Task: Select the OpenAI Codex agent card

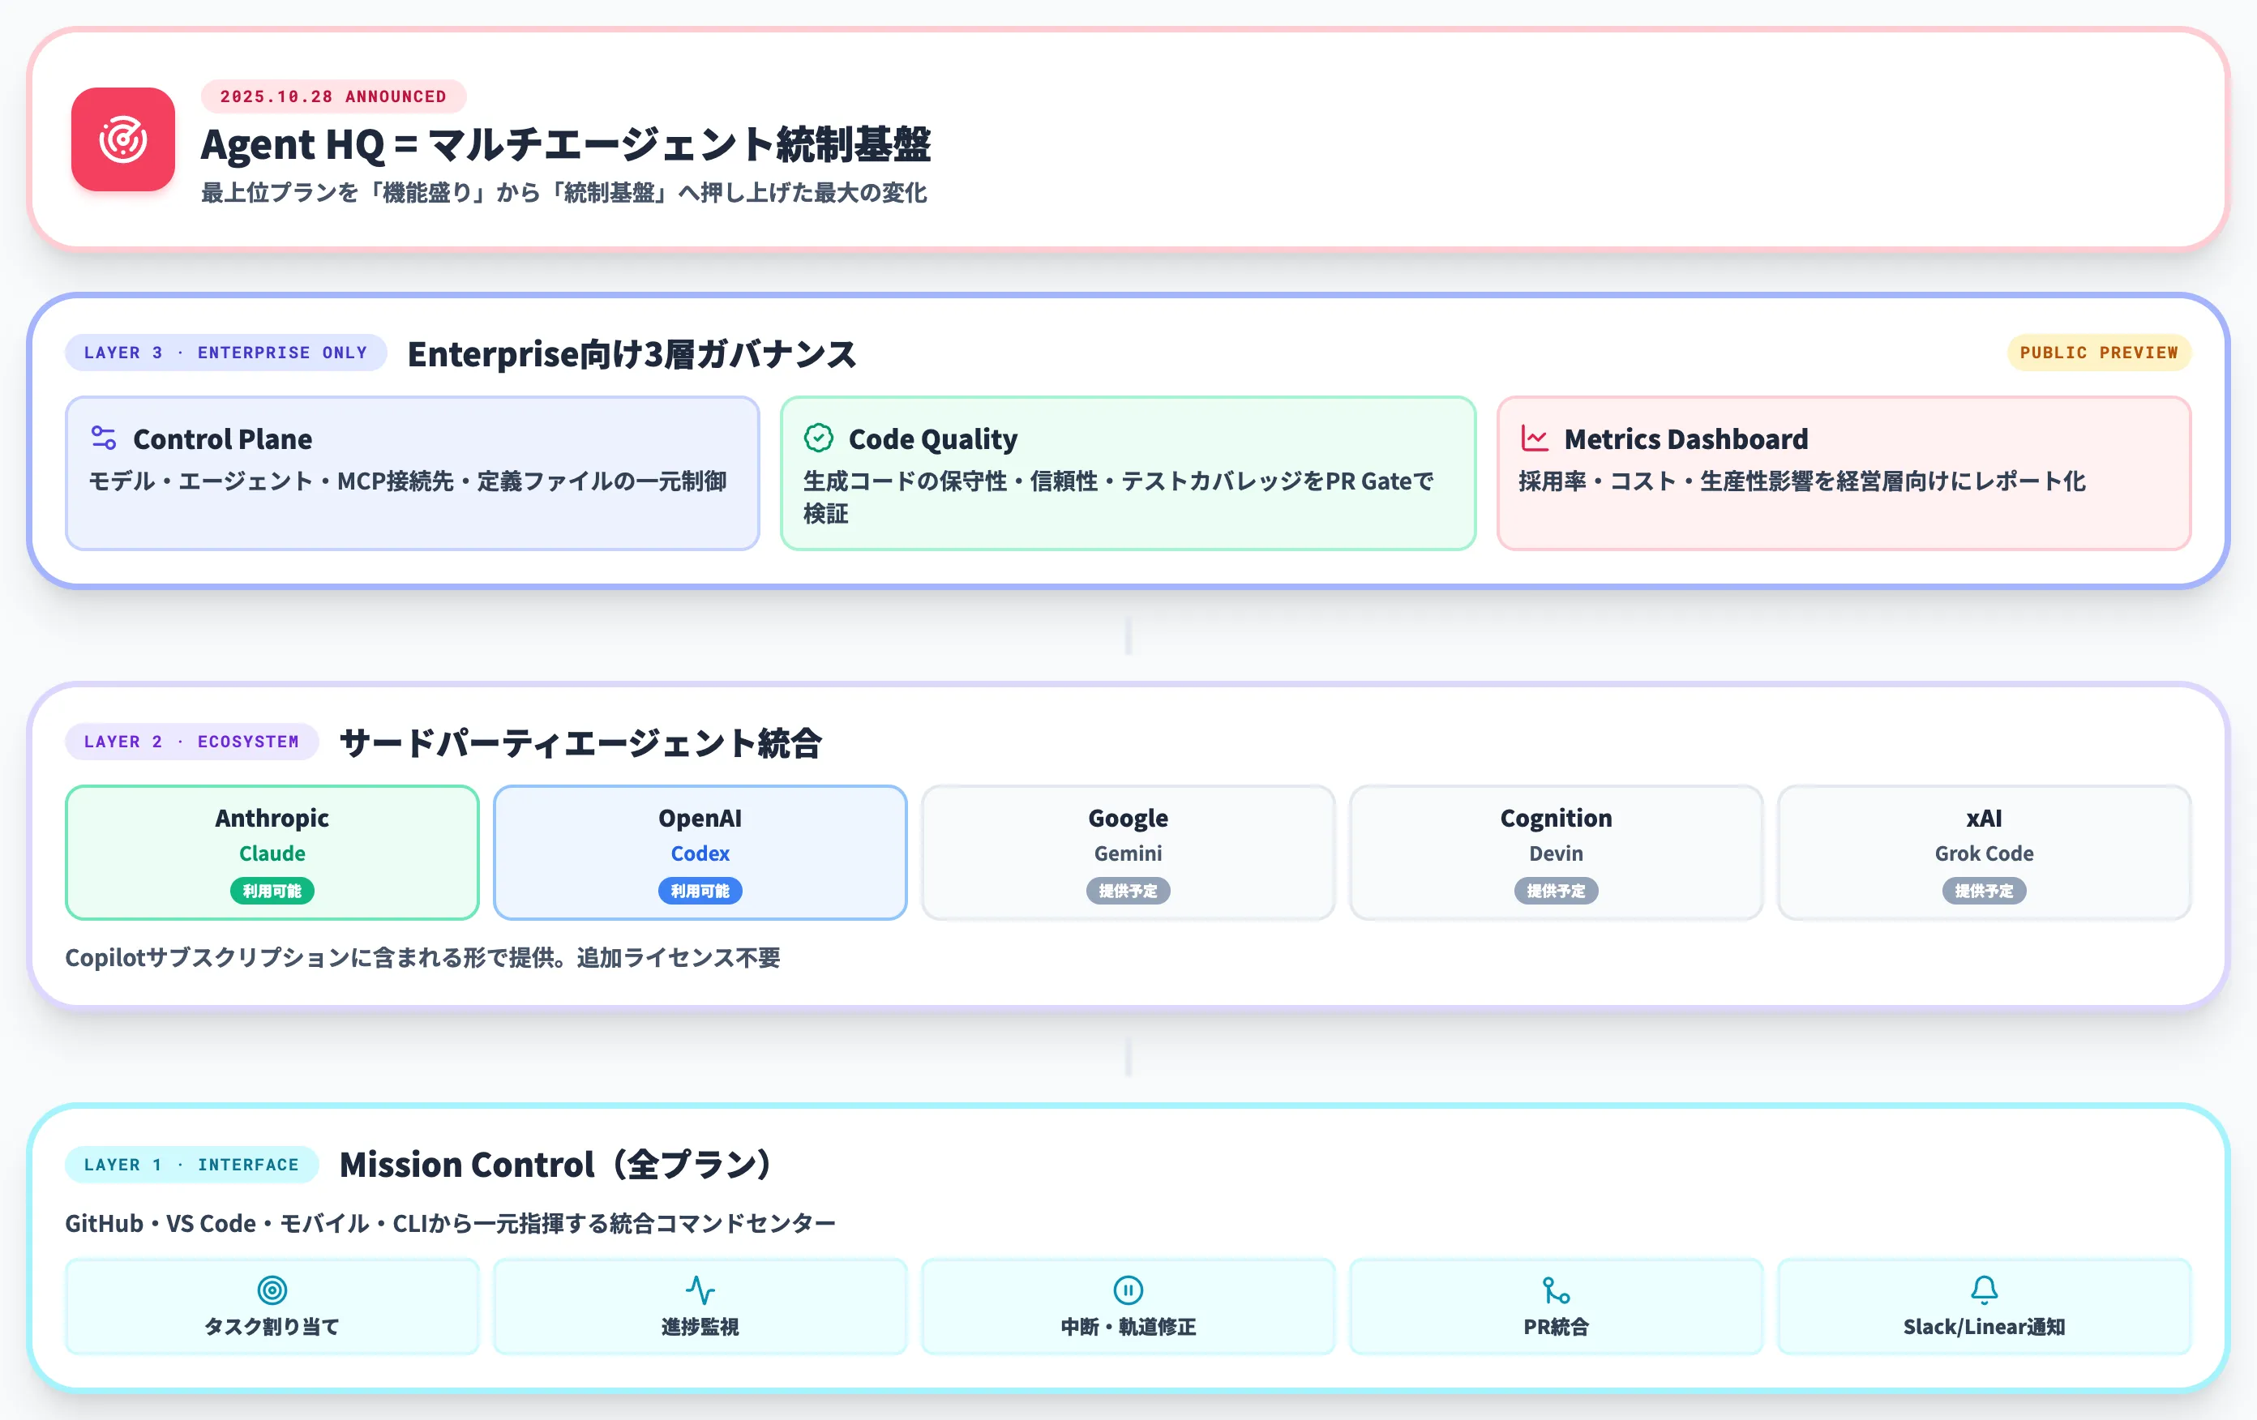Action: click(700, 852)
